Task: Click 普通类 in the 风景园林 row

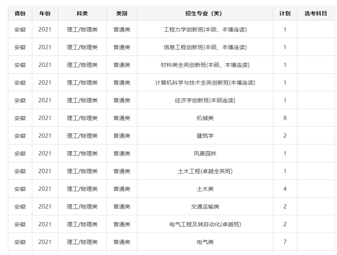Action: tap(122, 153)
